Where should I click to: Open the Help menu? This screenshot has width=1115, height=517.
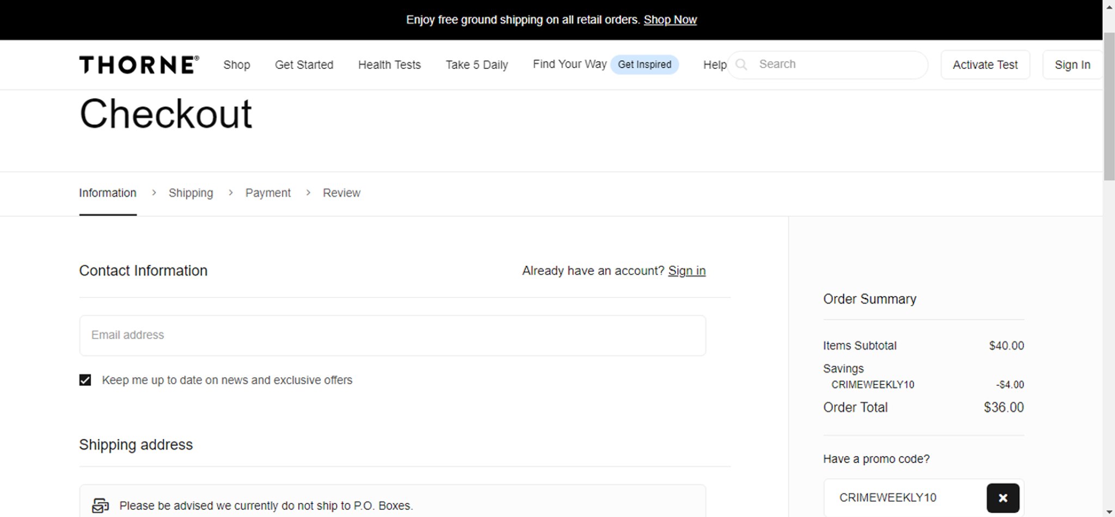pos(715,65)
